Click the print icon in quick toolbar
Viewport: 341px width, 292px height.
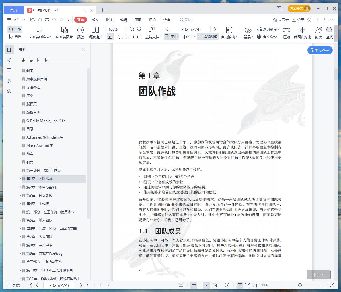pyautogui.click(x=47, y=20)
